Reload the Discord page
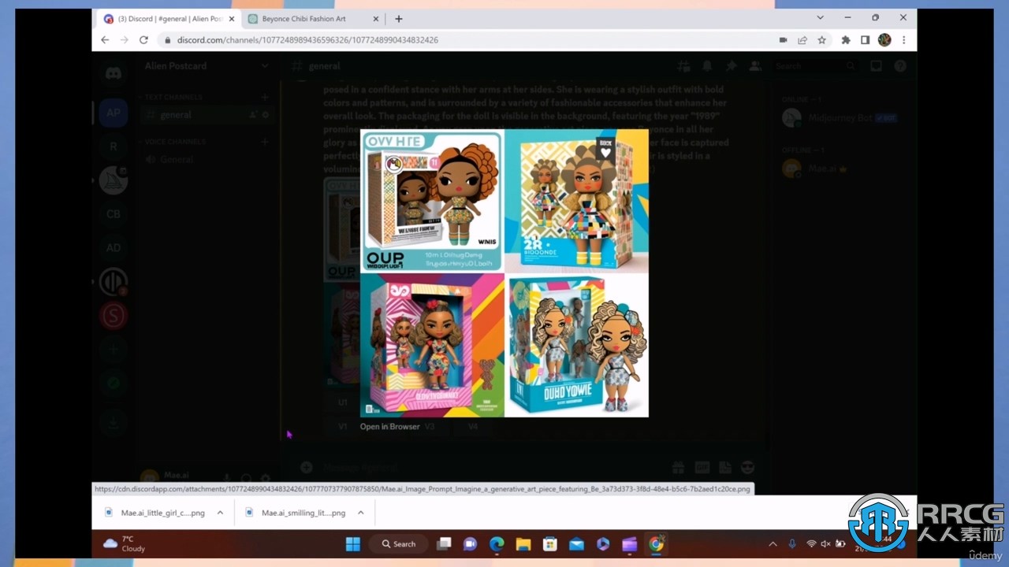 143,40
